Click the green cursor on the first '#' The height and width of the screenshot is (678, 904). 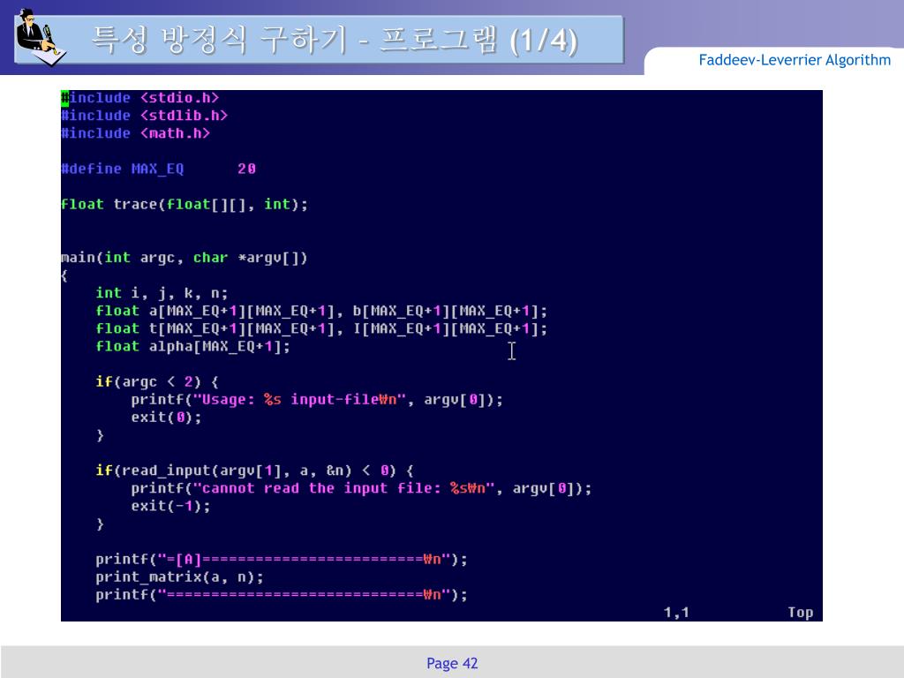point(65,98)
